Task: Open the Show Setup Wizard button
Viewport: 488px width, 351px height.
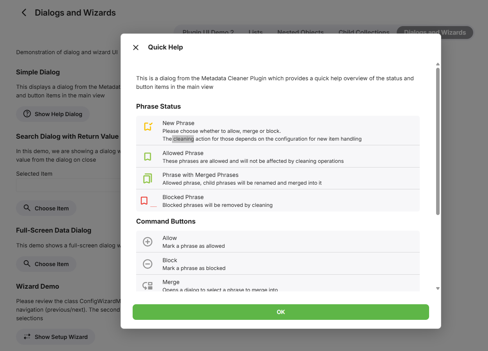Action: pyautogui.click(x=55, y=337)
